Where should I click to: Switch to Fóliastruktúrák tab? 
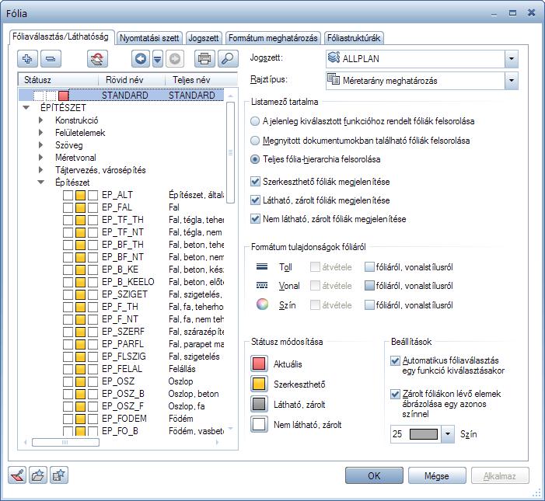pos(354,38)
